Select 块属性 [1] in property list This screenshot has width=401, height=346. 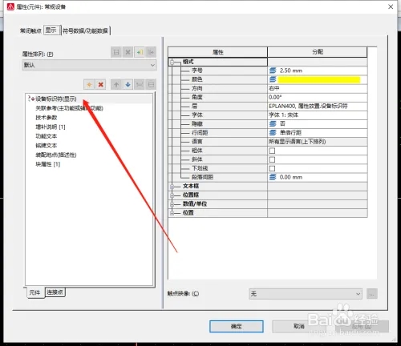pyautogui.click(x=47, y=164)
